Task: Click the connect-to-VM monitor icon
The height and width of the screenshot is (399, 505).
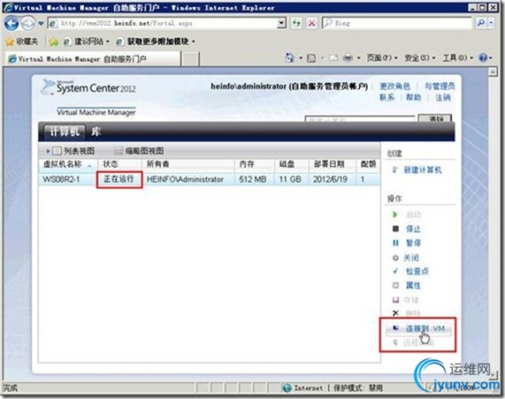Action: 395,328
